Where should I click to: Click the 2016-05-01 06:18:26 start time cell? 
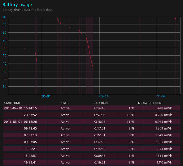coord(20,122)
